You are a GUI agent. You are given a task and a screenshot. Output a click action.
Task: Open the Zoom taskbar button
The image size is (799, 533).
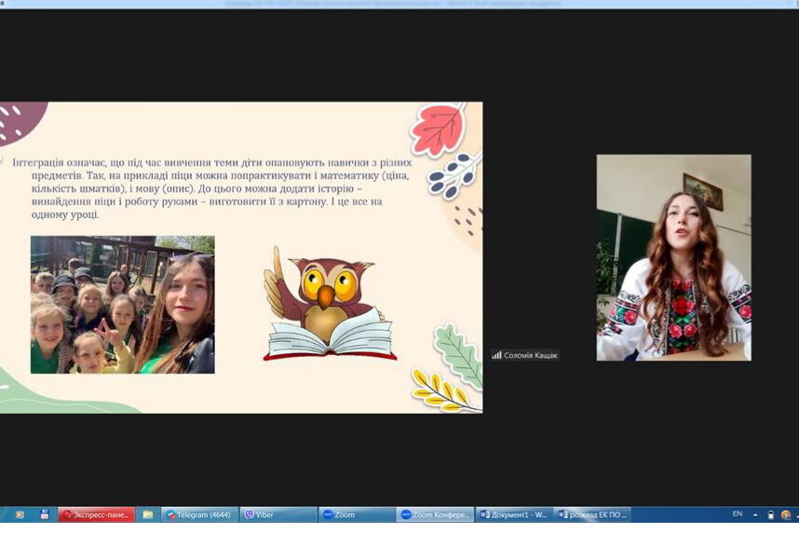(x=356, y=514)
